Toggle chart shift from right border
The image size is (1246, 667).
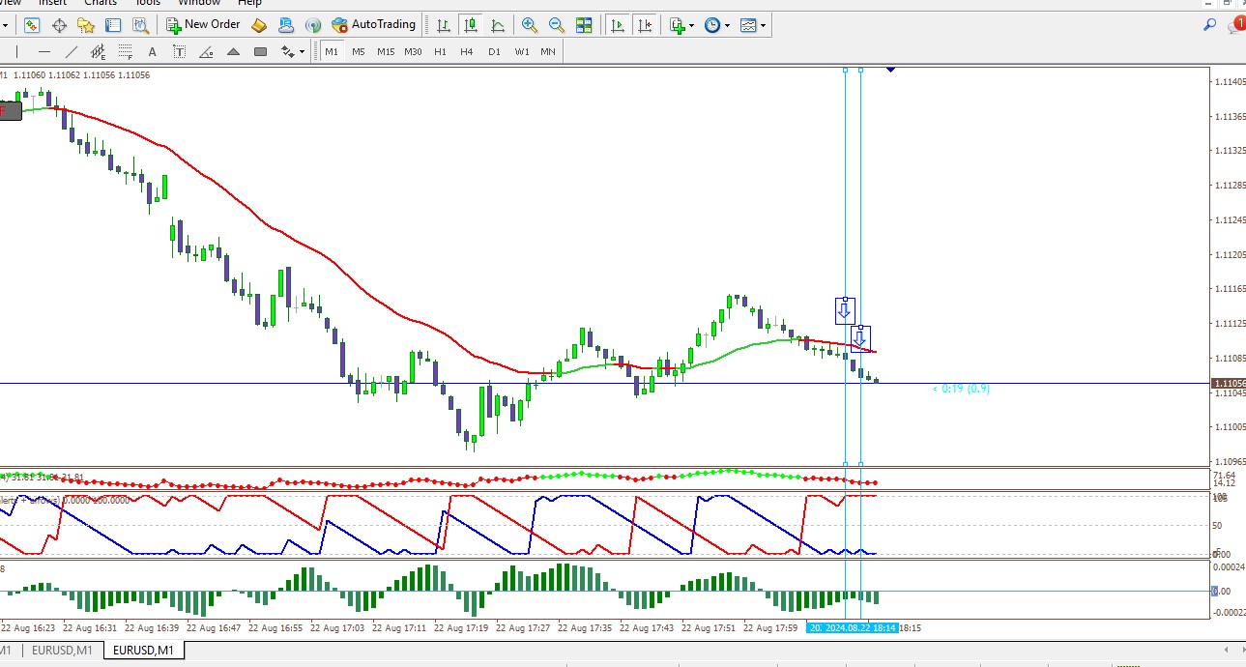pos(645,25)
